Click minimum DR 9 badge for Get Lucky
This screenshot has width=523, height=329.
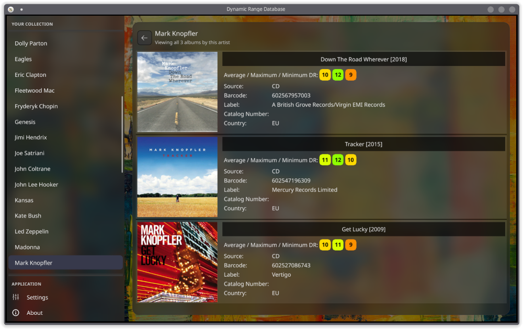[350, 245]
